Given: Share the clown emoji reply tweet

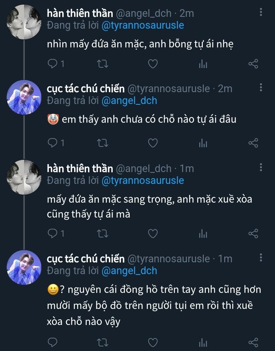Looking at the screenshot, I should (253, 143).
